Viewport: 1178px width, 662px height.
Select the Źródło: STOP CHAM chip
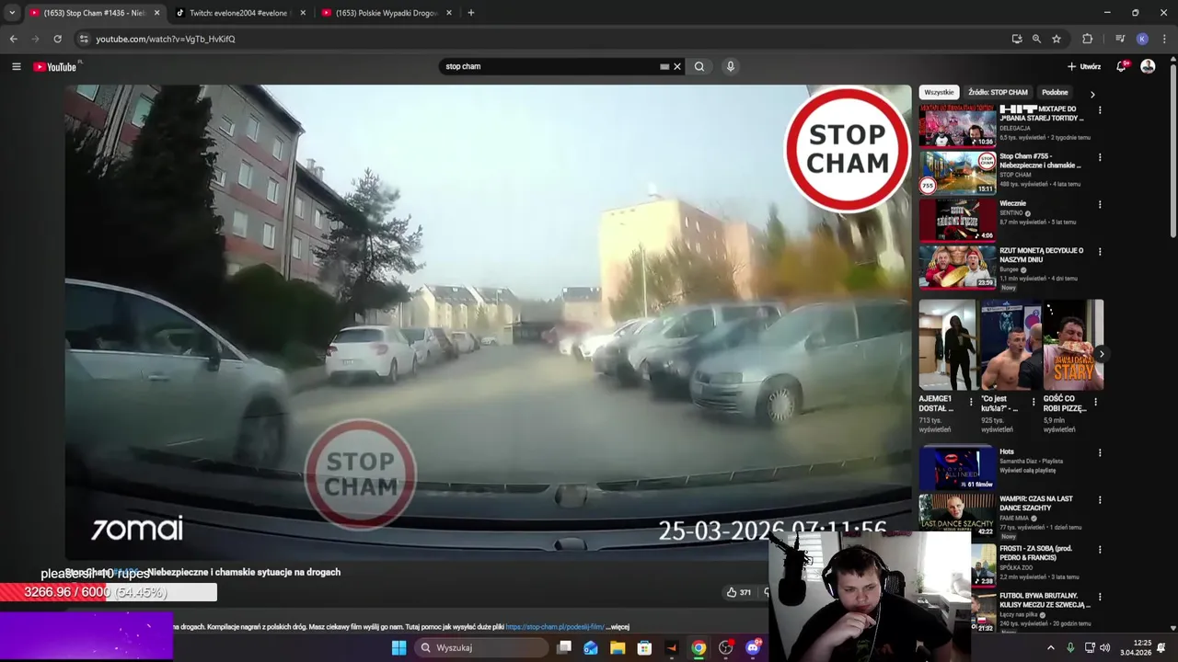(x=998, y=93)
